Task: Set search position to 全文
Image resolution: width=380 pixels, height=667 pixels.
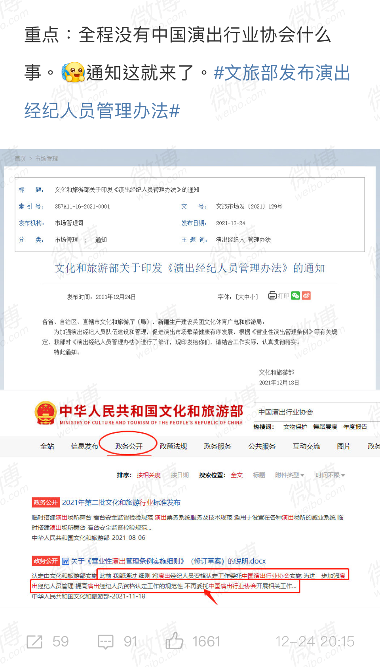Action: [x=237, y=475]
